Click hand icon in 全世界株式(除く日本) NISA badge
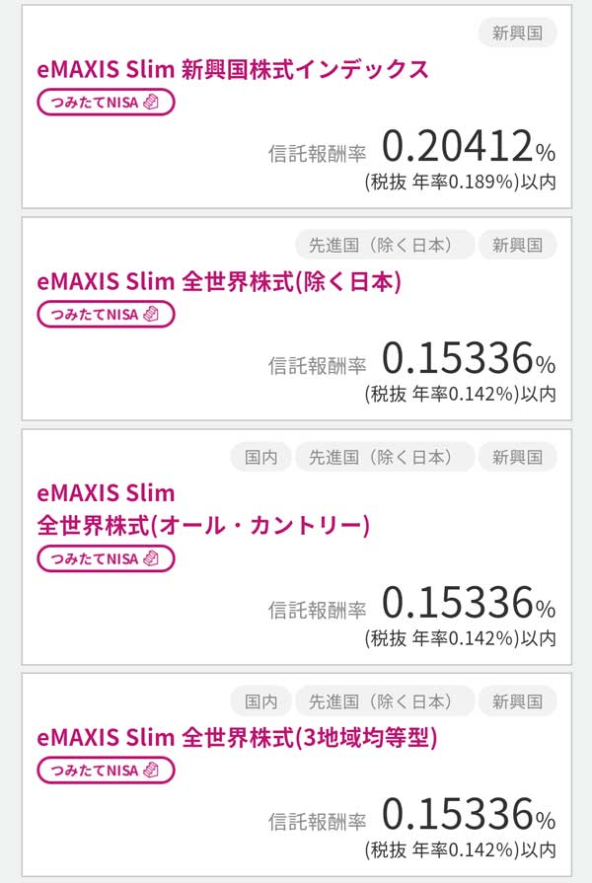This screenshot has height=883, width=592. point(151,314)
